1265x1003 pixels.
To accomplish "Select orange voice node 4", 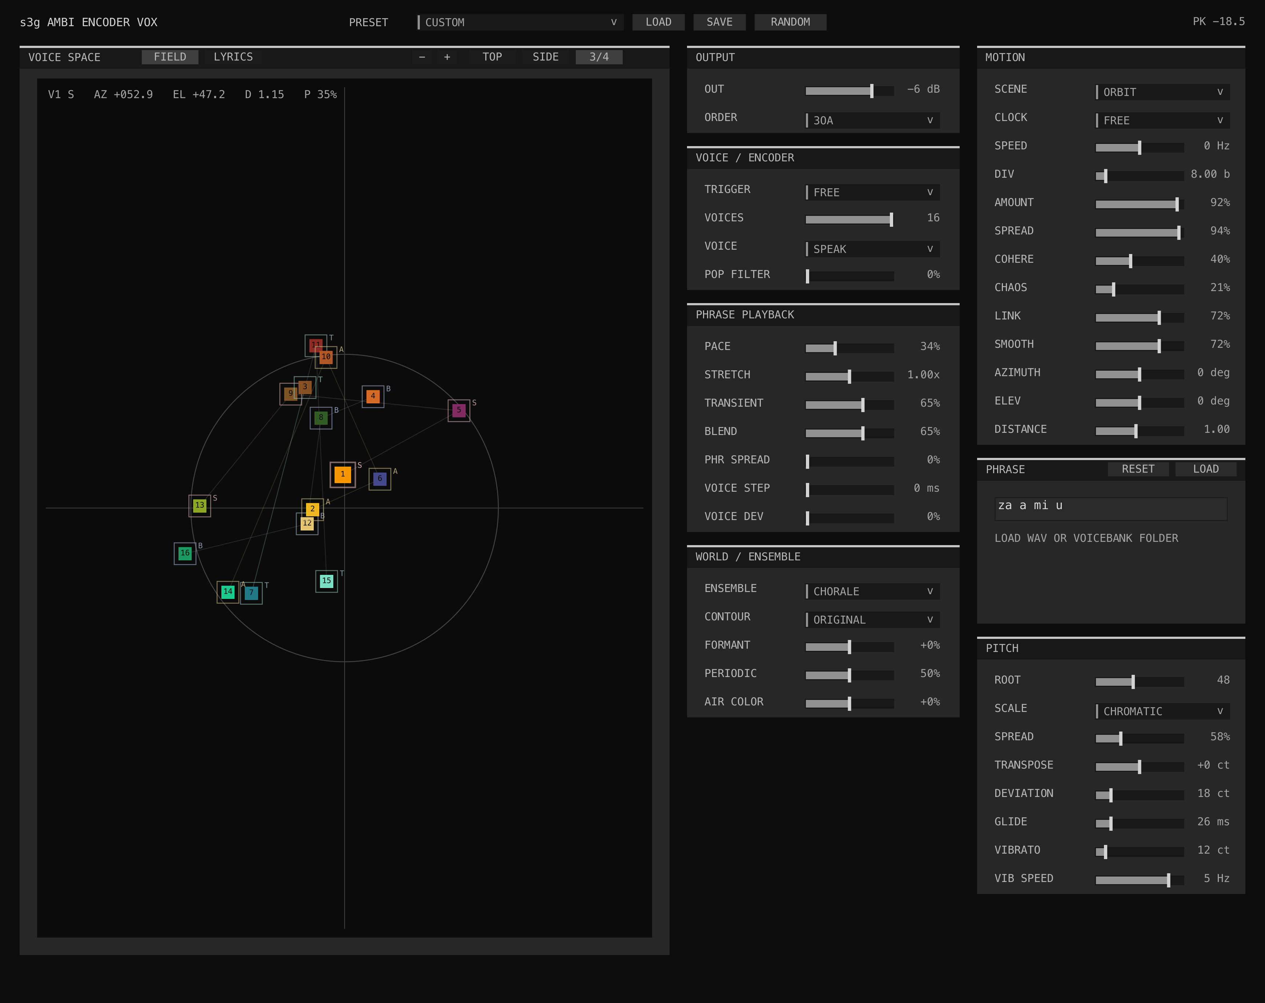I will click(373, 396).
